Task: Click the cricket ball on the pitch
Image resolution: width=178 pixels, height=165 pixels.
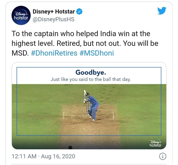Action: pos(84,129)
